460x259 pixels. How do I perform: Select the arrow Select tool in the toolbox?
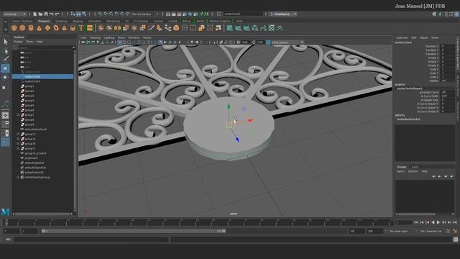[x=5, y=42]
